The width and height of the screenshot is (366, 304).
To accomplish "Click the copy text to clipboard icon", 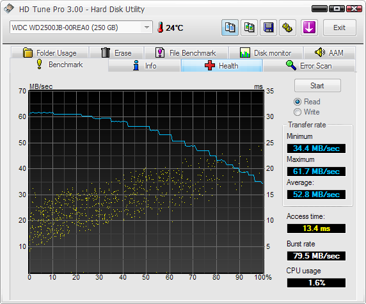I will coord(230,28).
